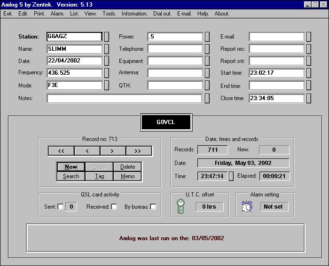Jump to last record with >> button

[139, 151]
